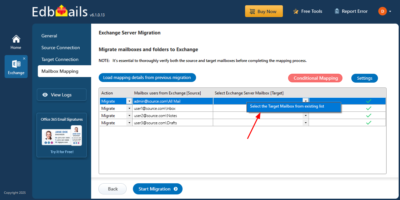Select the Exchange icon in the left sidebar
The width and height of the screenshot is (400, 200).
[16, 64]
